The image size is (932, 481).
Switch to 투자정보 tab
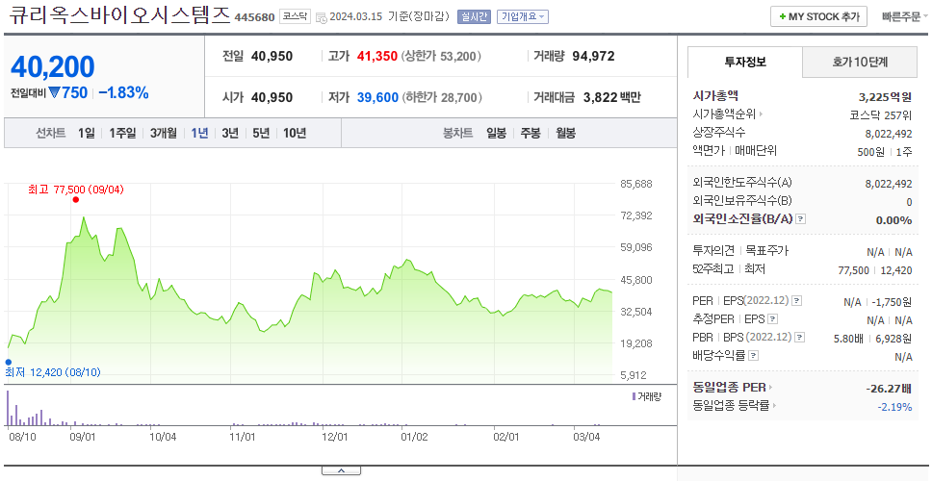click(x=745, y=62)
